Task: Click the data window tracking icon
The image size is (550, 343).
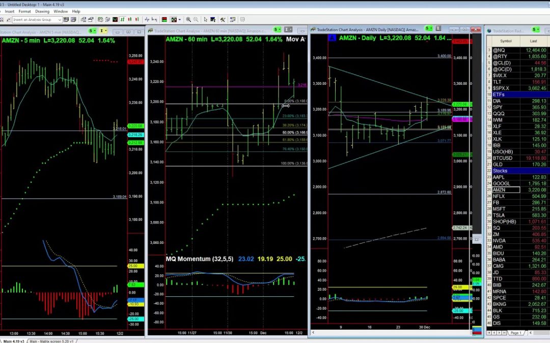Action: pyautogui.click(x=107, y=20)
